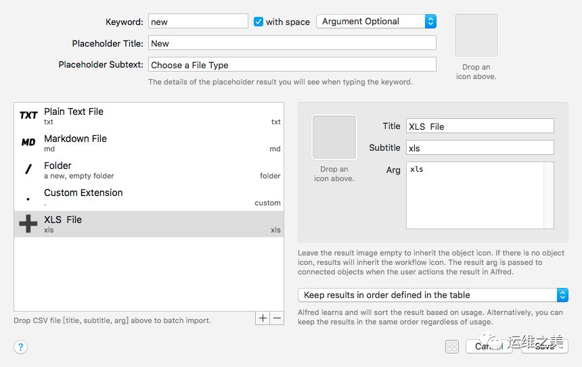Select the Custom Extension list row

tap(149, 197)
